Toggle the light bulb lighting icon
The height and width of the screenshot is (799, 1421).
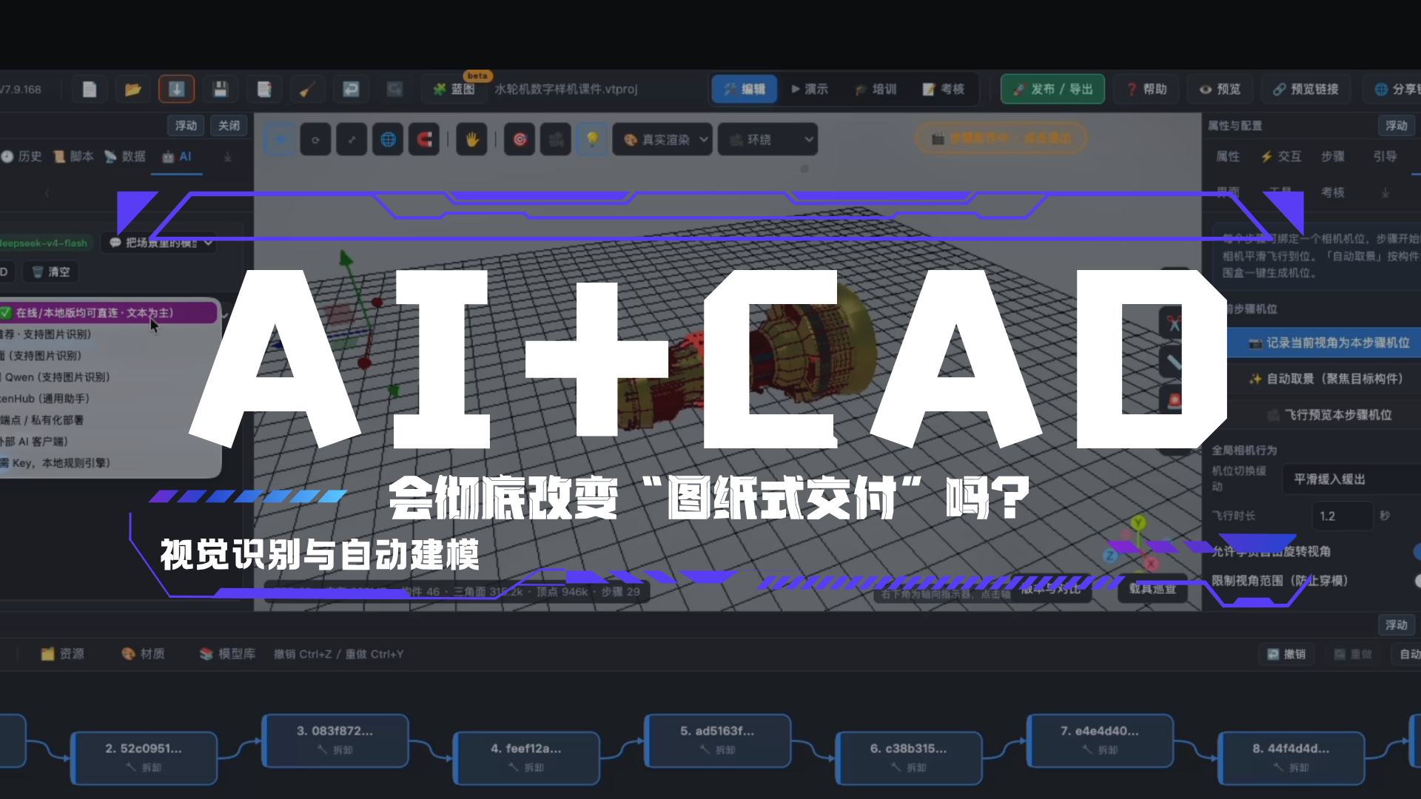592,140
